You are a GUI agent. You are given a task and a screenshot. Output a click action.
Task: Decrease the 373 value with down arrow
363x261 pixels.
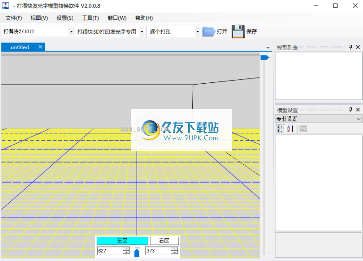pos(175,252)
